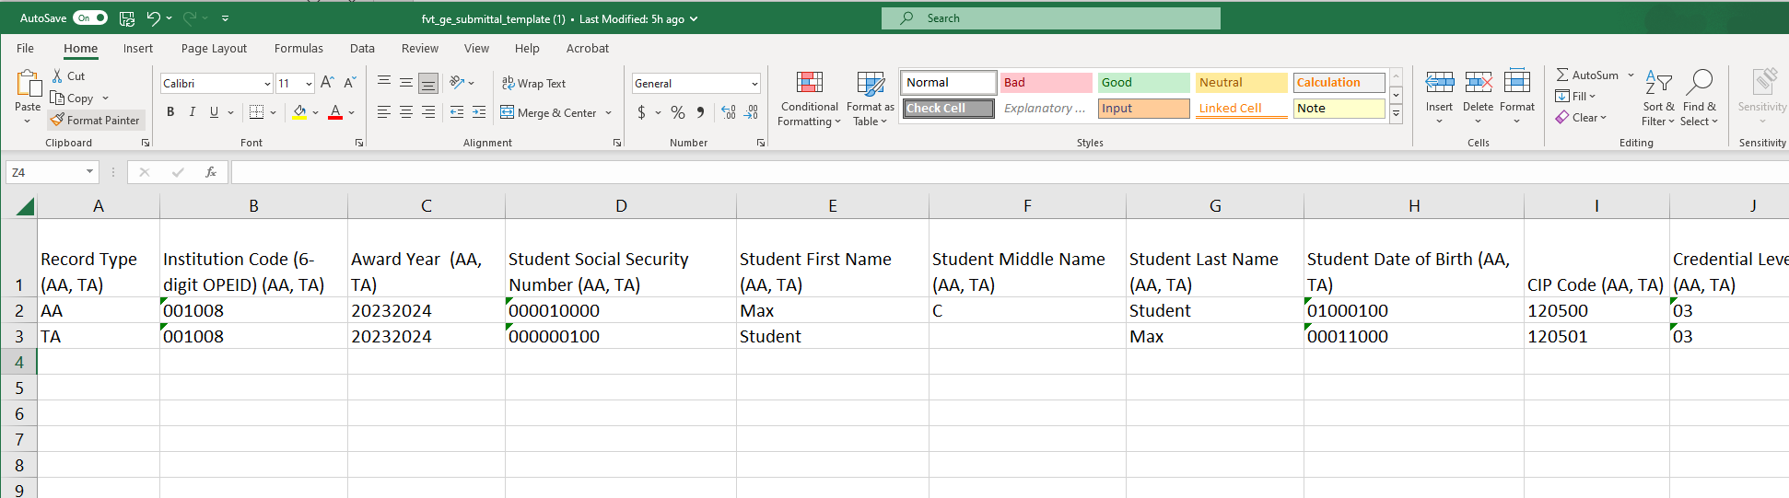Toggle the AutoSave switch

point(90,18)
